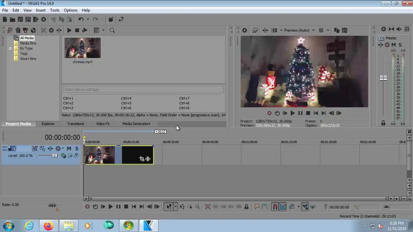
Task: Click Track Motion icon on track 1
Action: click(43, 149)
